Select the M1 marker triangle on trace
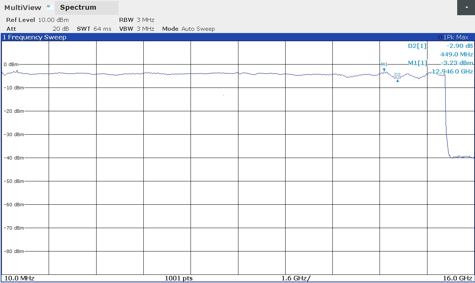The image size is (475, 283). 384,70
